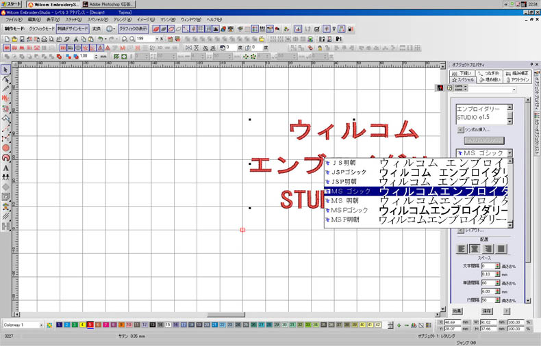Step the 単語間隔 word spacing value
541x346 pixels.
pos(497,283)
